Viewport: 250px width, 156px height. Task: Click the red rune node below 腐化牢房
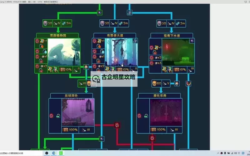pyautogui.click(x=152, y=138)
